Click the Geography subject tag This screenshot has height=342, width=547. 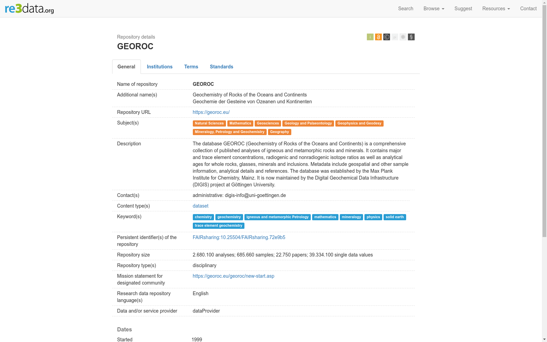[280, 132]
